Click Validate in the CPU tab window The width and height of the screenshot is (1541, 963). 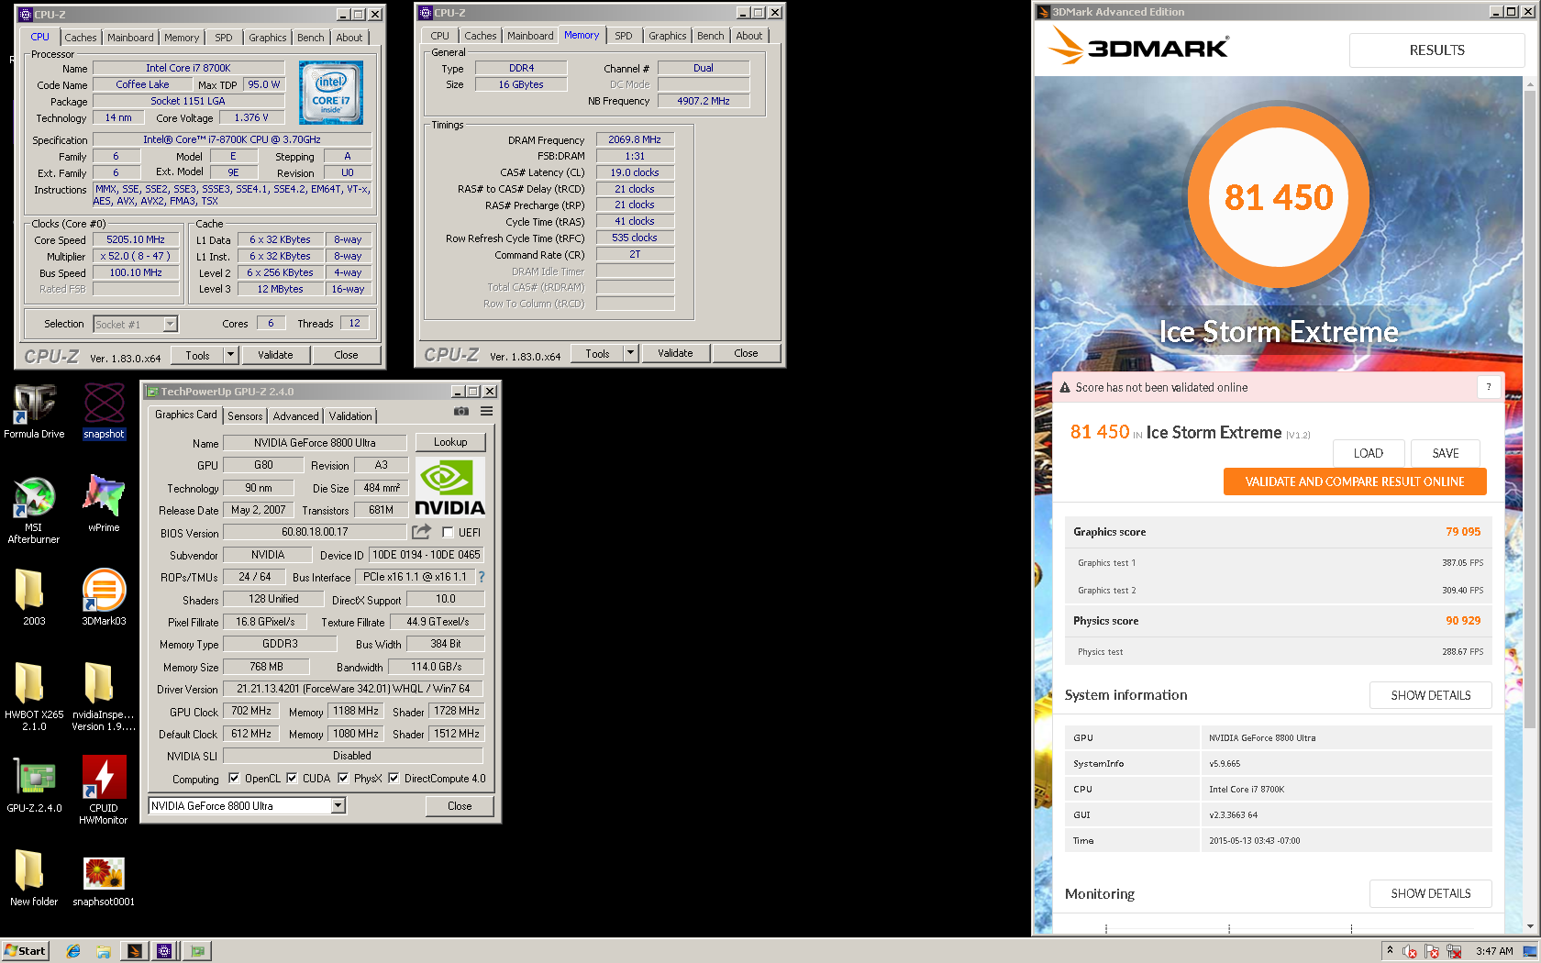coord(275,355)
